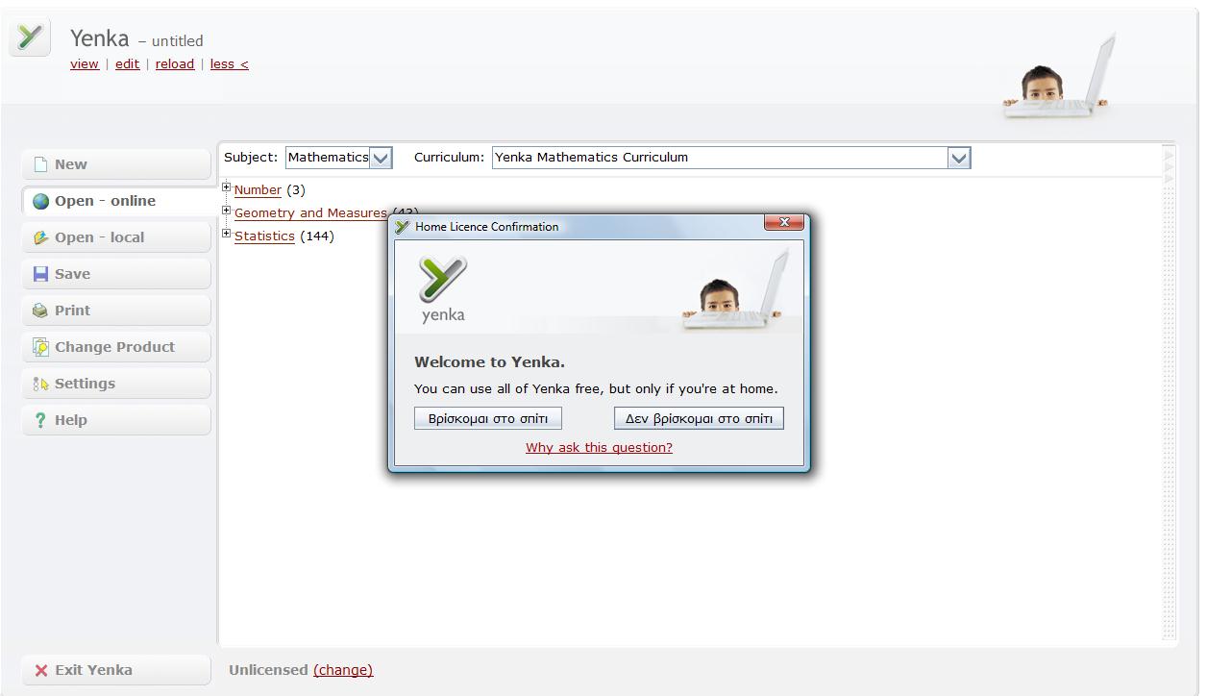The height and width of the screenshot is (696, 1207).
Task: Click the printer icon beside Print
Action: 40,311
